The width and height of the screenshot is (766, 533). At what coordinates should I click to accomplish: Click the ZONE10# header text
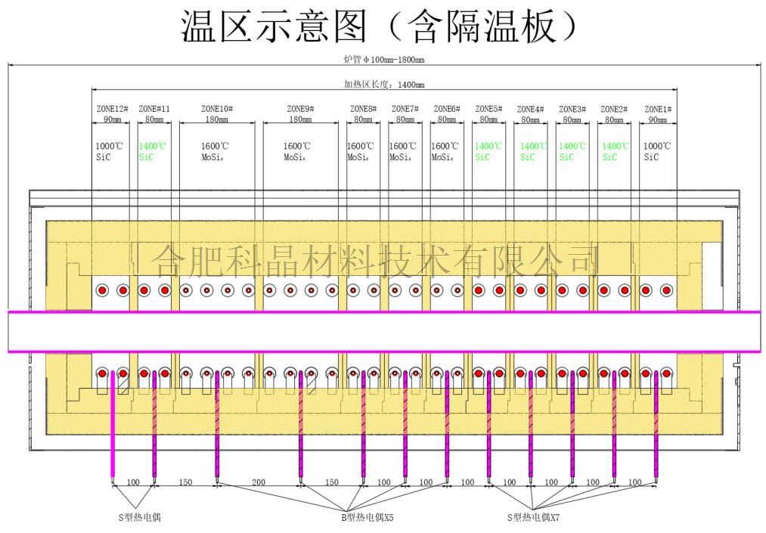click(x=217, y=109)
